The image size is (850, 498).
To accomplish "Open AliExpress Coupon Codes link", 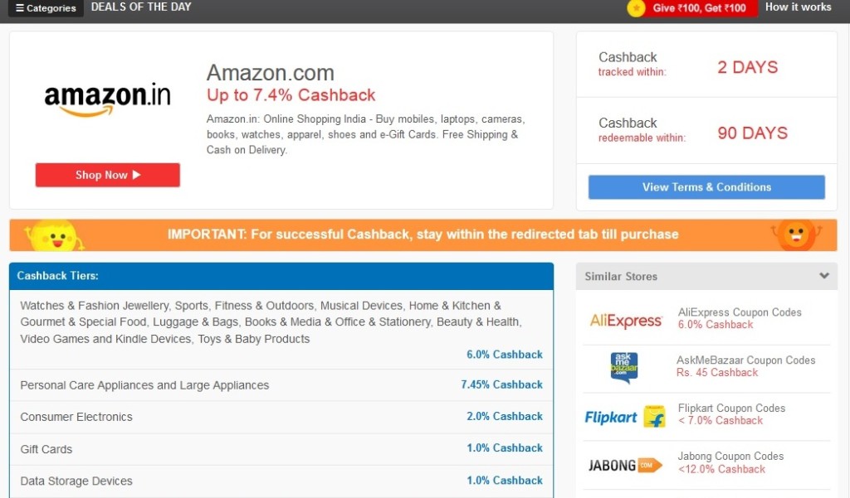I will coord(740,312).
